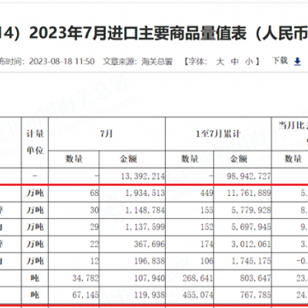The width and height of the screenshot is (308, 308).
Task: Click the 金额 subheader under 7月
Action: 133,159
